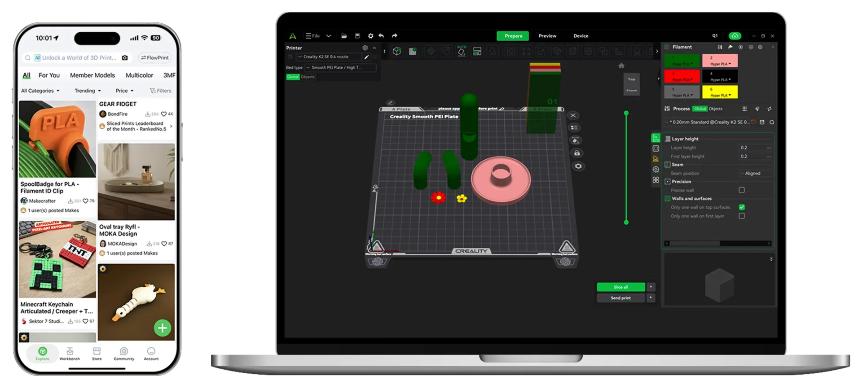
Task: Open the Seam position Aligned dropdown
Action: point(755,173)
